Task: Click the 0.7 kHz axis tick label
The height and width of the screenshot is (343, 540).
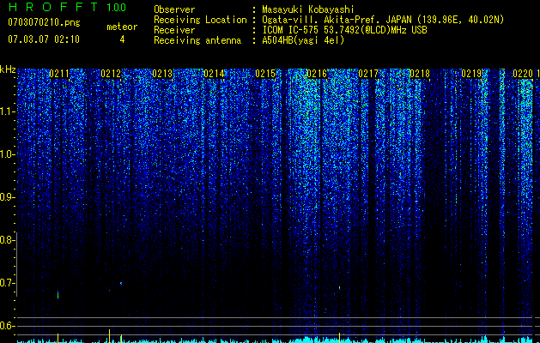Action: [7, 283]
